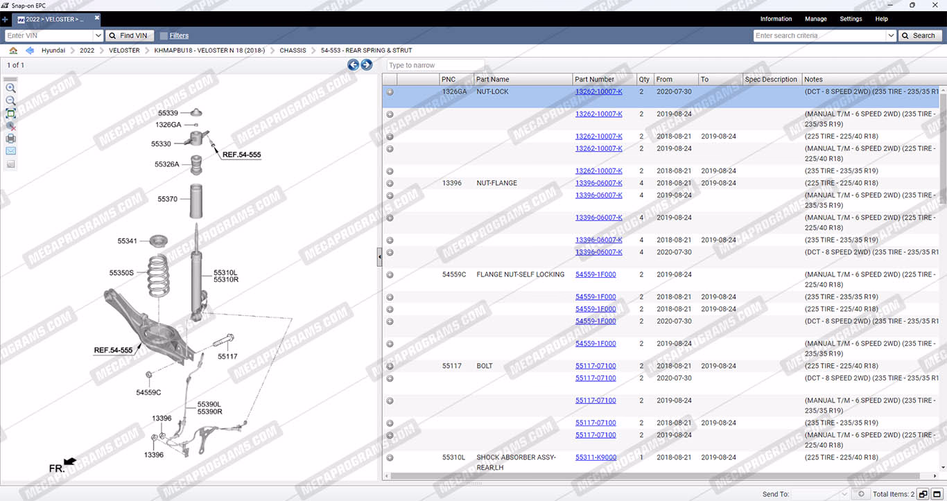The width and height of the screenshot is (947, 501).
Task: Open the Settings menu
Action: point(851,19)
